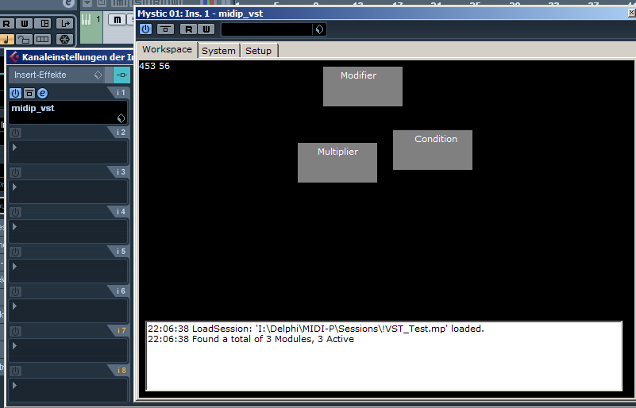Viewport: 636px width, 408px height.
Task: Toggle insert slot i1 power button
Action: [15, 94]
